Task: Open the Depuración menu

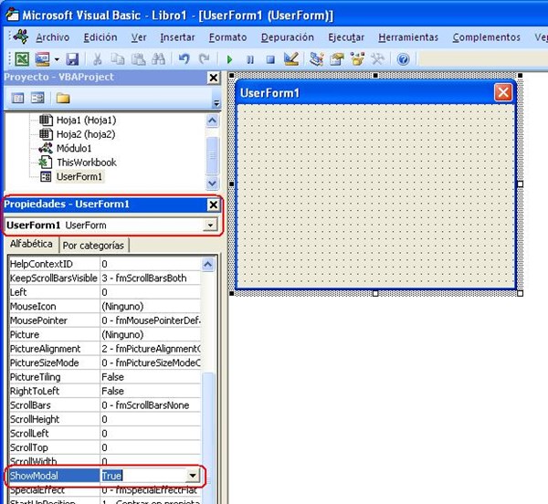Action: 288,37
